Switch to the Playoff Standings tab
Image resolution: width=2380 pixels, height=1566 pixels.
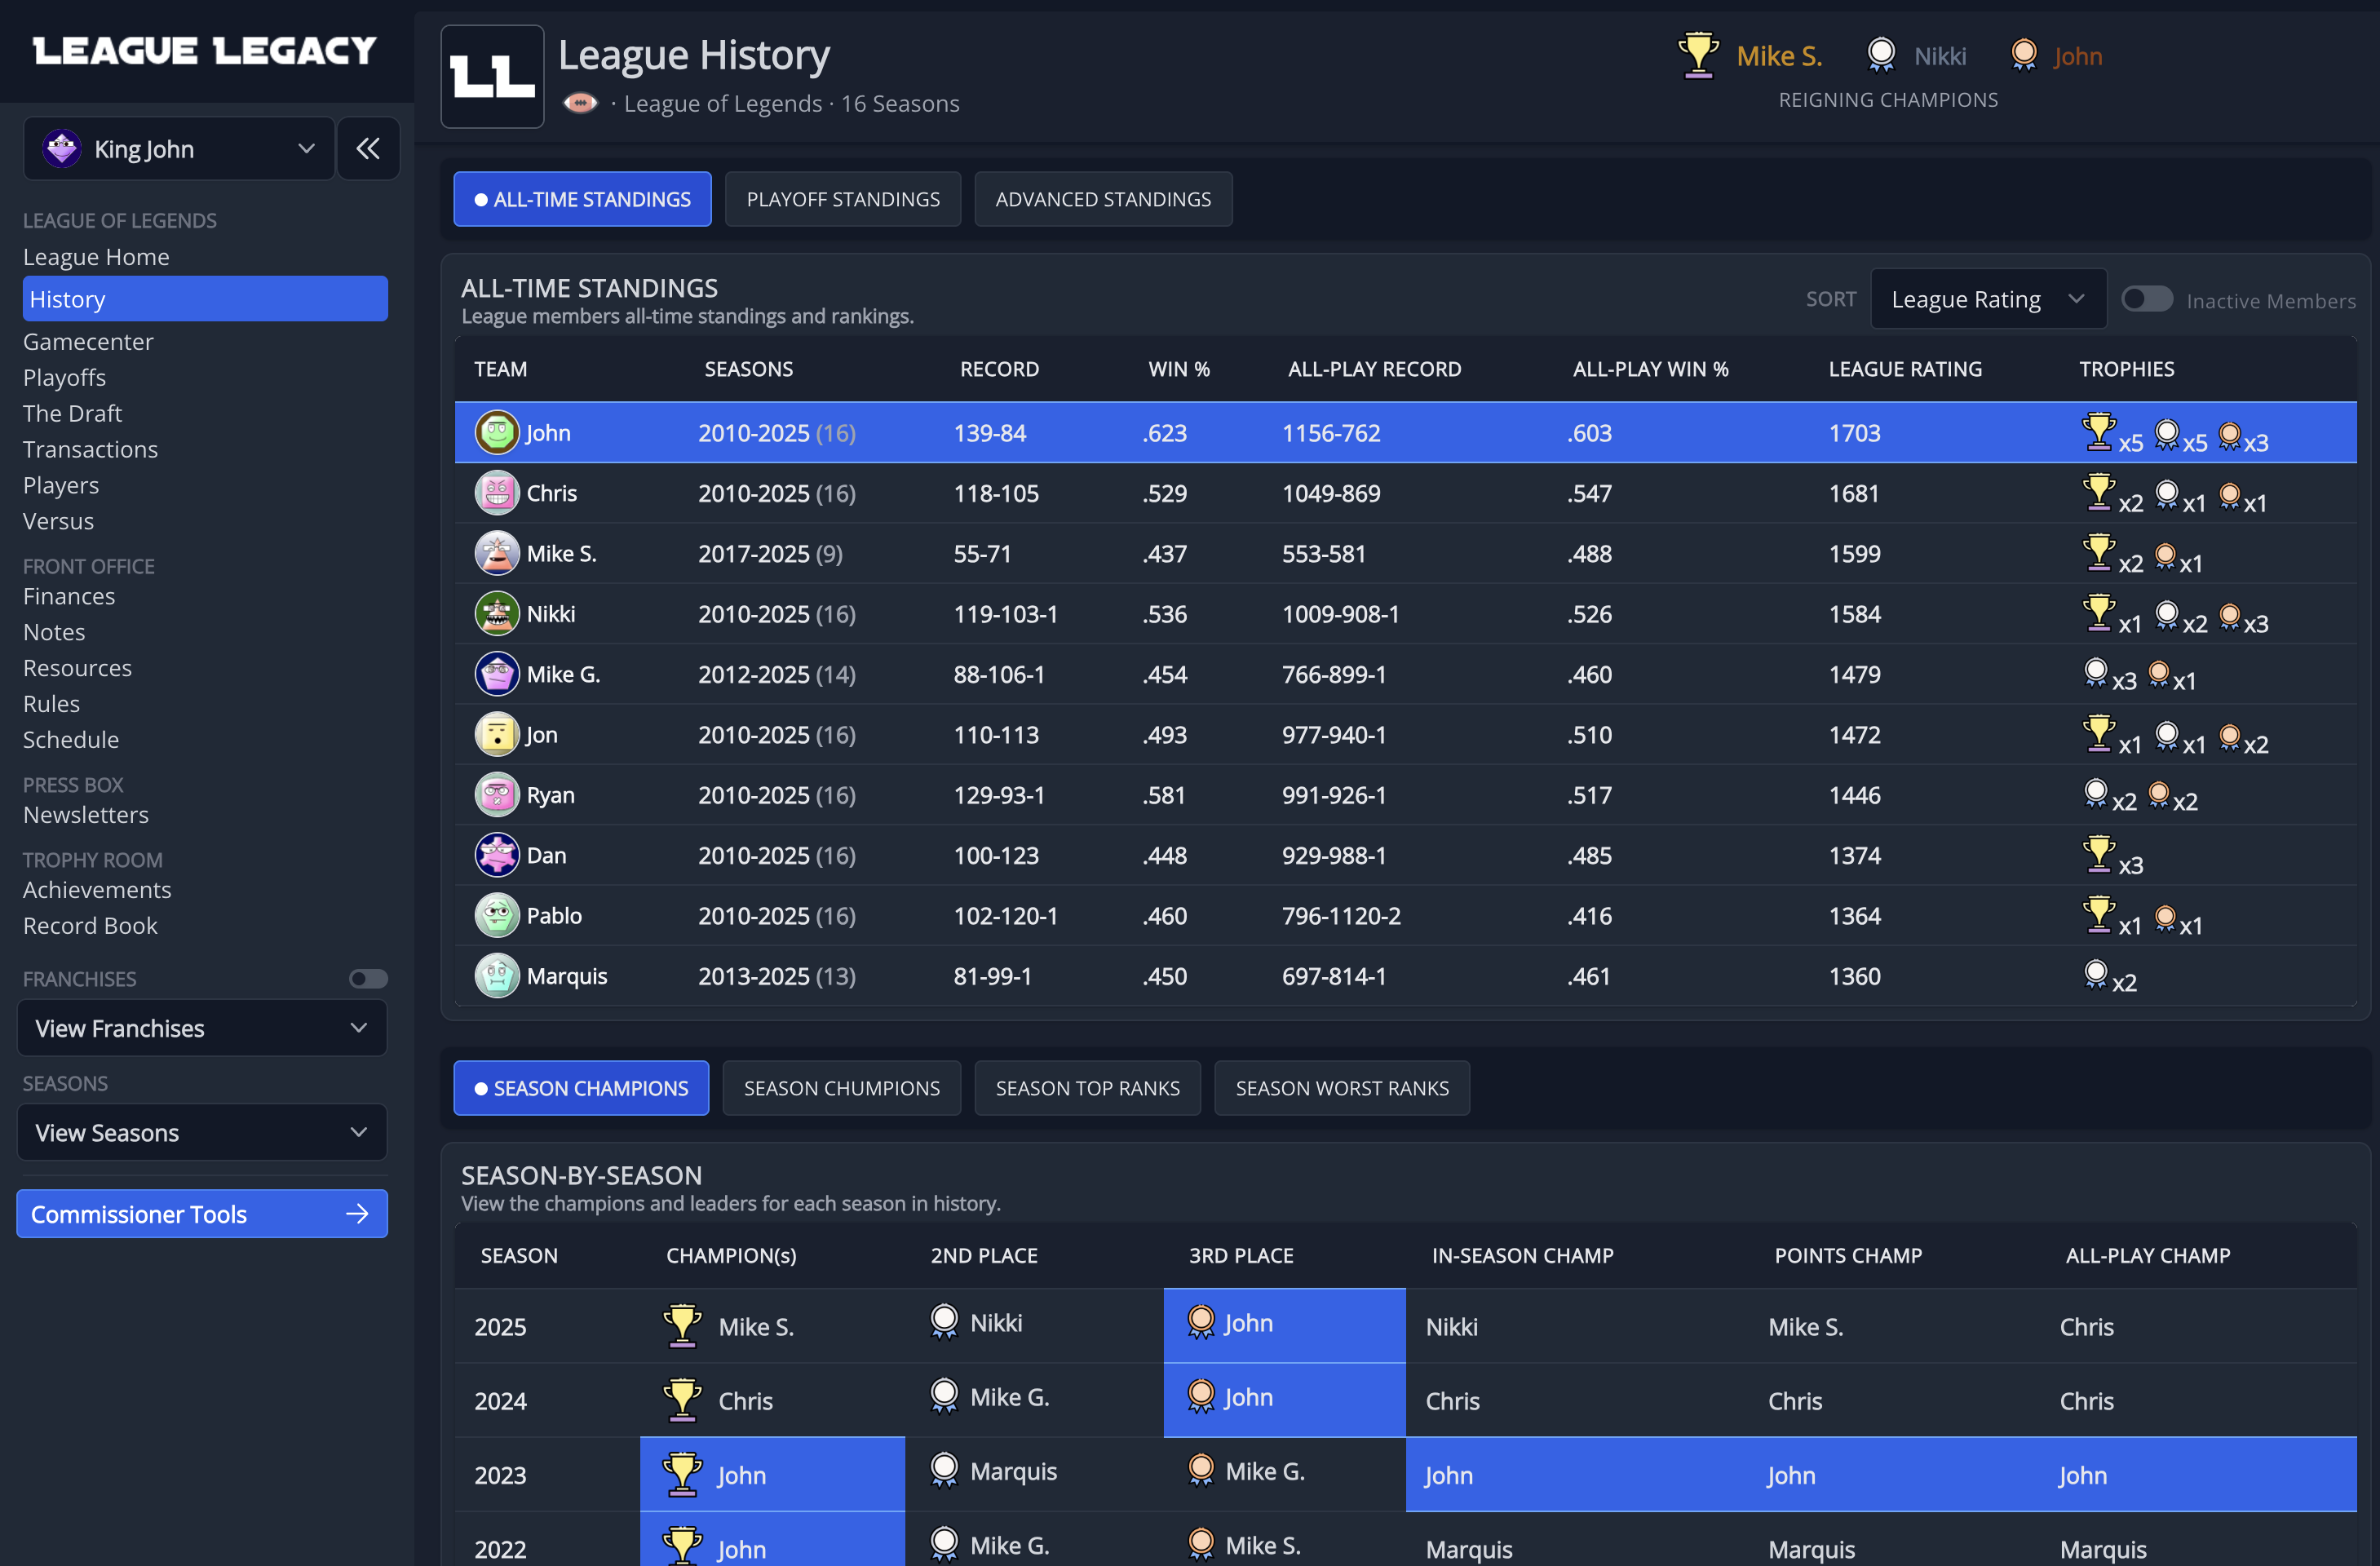[843, 199]
